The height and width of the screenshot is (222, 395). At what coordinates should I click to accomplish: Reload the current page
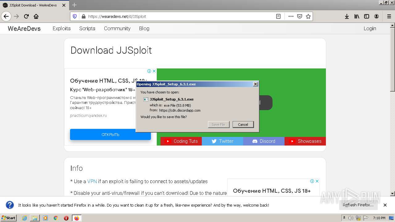click(x=26, y=16)
